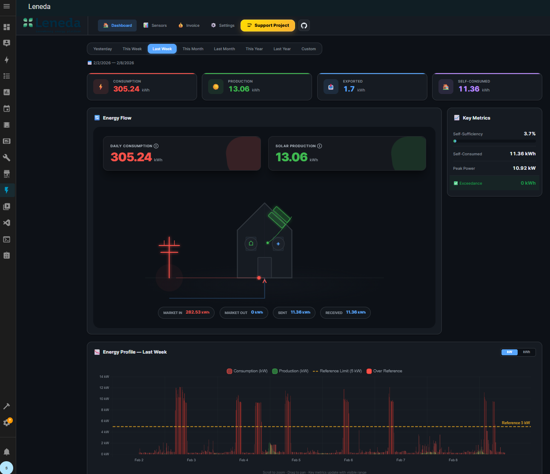Open the Terminal sidebar icon
This screenshot has width=550, height=474.
tap(7, 240)
